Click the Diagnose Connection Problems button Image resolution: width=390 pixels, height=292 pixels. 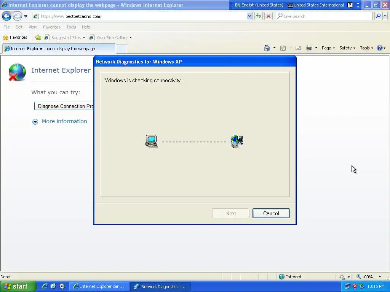click(64, 106)
